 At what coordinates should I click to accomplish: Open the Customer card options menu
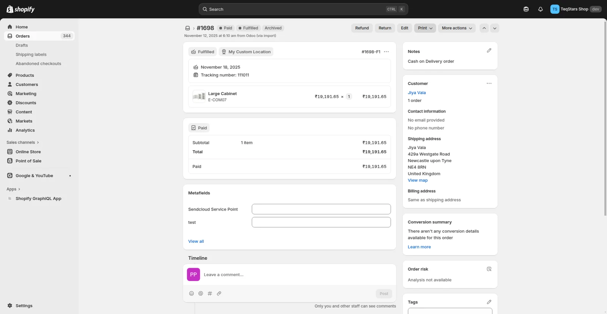(489, 83)
